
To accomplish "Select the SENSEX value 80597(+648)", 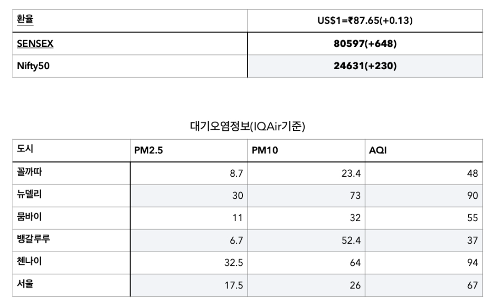I will point(365,44).
